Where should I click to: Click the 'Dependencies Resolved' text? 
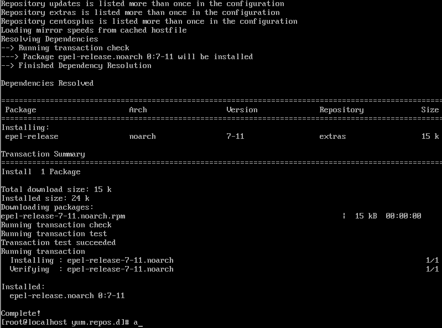pos(47,83)
